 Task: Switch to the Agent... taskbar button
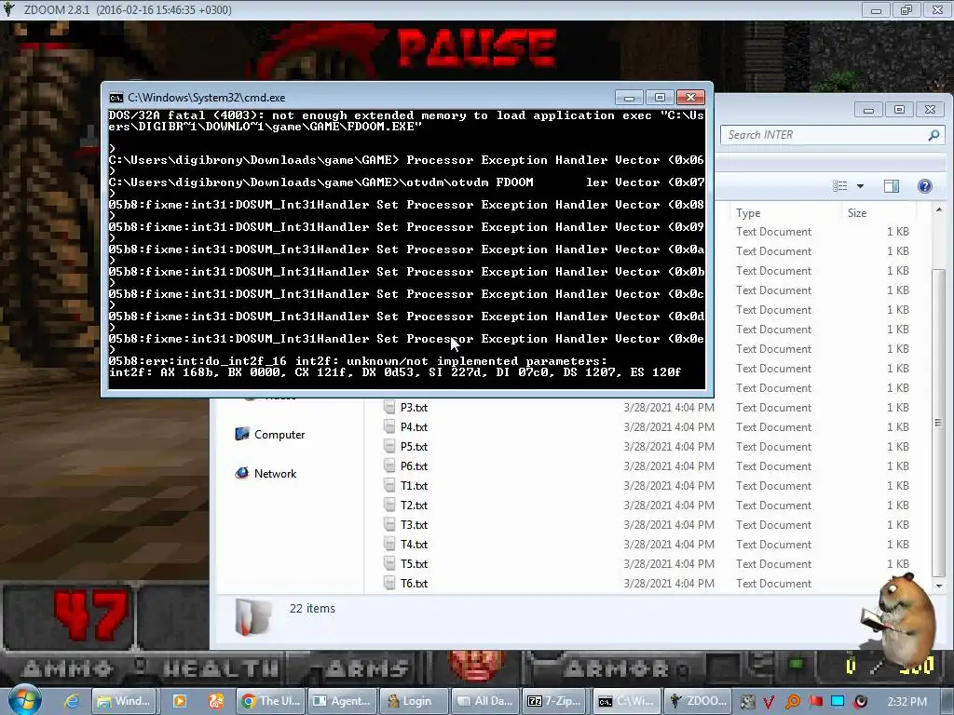(342, 701)
